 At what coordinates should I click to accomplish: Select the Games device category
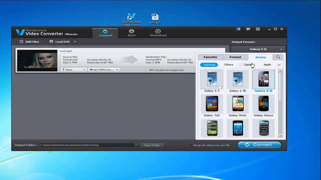248,64
